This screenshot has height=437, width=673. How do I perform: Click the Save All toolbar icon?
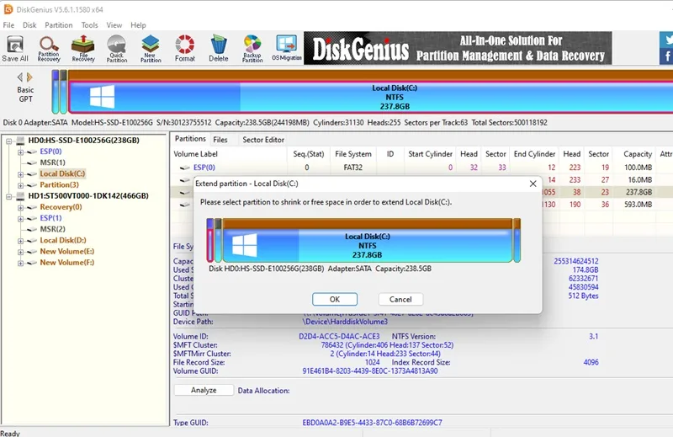click(x=15, y=49)
